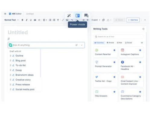Expand more tool categories chevron
Image resolution: width=151 pixels, height=113 pixels.
142,43
